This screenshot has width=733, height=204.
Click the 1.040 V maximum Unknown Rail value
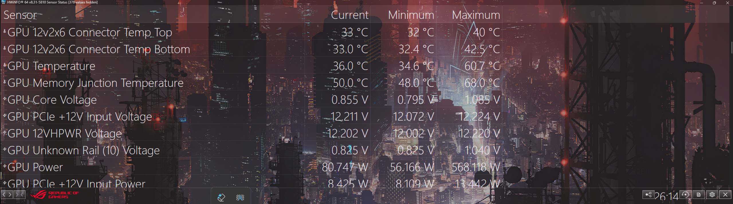tap(482, 150)
